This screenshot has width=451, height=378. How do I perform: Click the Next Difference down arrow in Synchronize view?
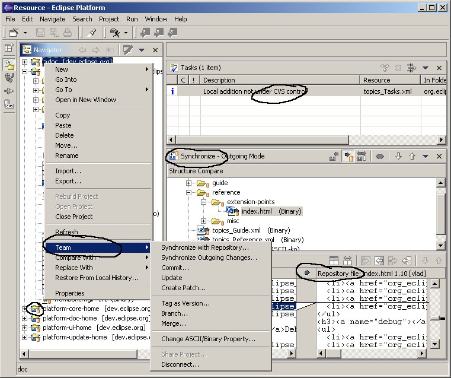399,156
